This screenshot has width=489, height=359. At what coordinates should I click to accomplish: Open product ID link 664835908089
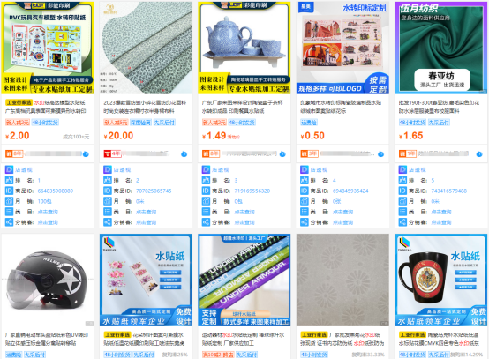56,191
